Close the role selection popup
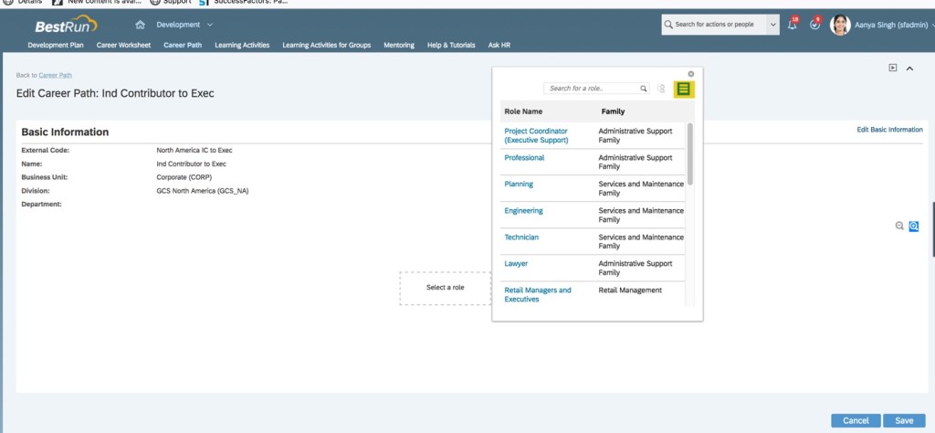The height and width of the screenshot is (433, 935). pos(691,74)
